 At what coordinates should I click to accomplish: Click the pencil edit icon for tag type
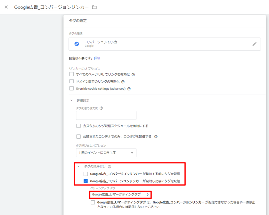coord(254,44)
